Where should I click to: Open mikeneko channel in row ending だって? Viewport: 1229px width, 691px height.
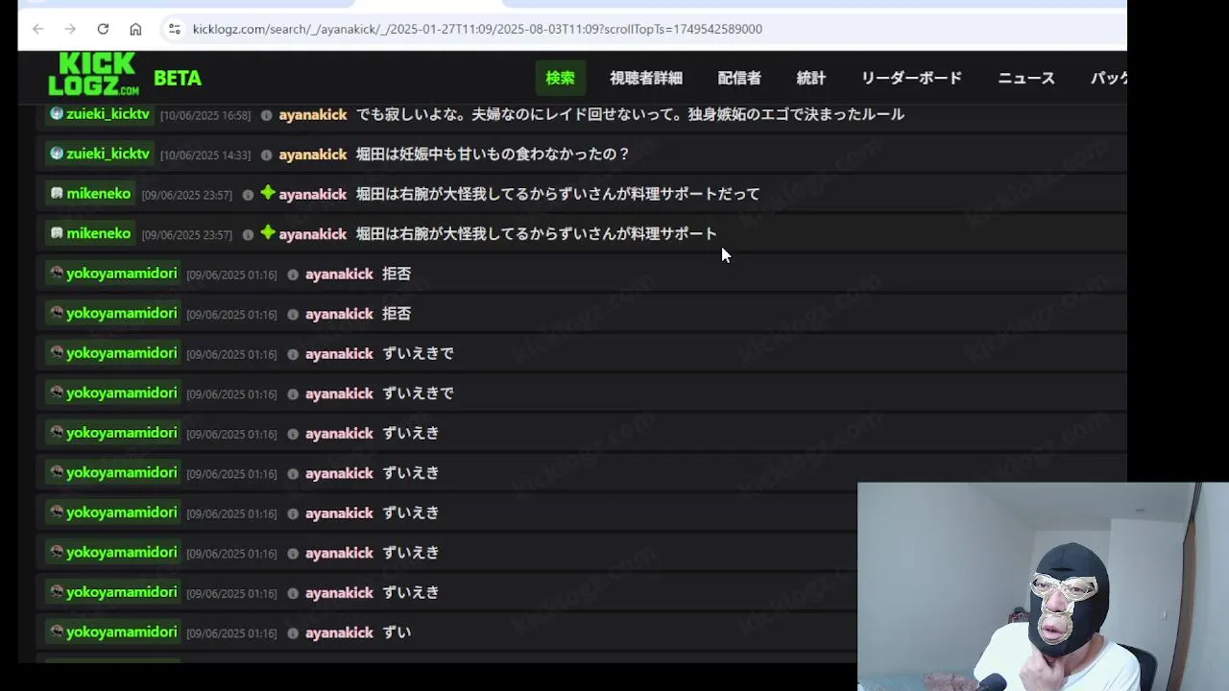click(x=98, y=194)
